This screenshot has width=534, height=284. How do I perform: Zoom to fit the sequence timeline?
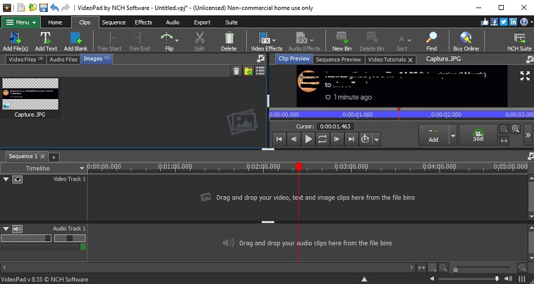point(422,268)
